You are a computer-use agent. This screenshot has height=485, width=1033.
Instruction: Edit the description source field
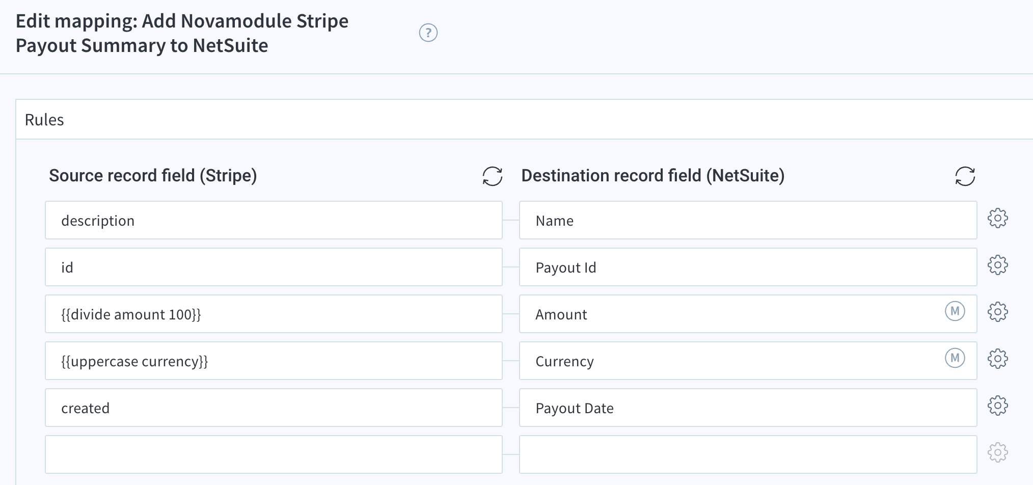point(274,220)
